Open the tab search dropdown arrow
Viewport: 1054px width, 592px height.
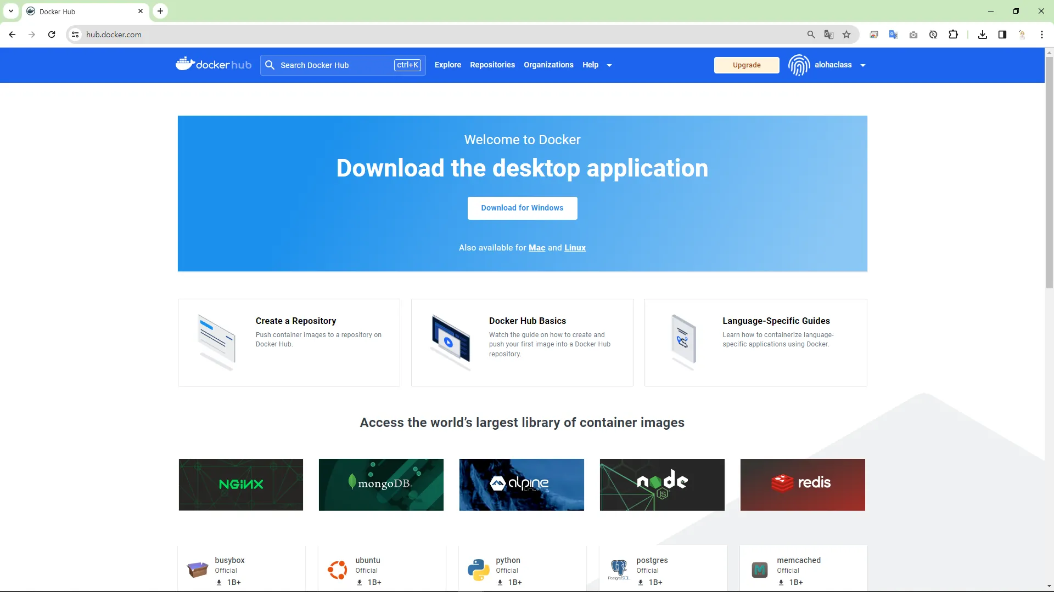click(11, 11)
